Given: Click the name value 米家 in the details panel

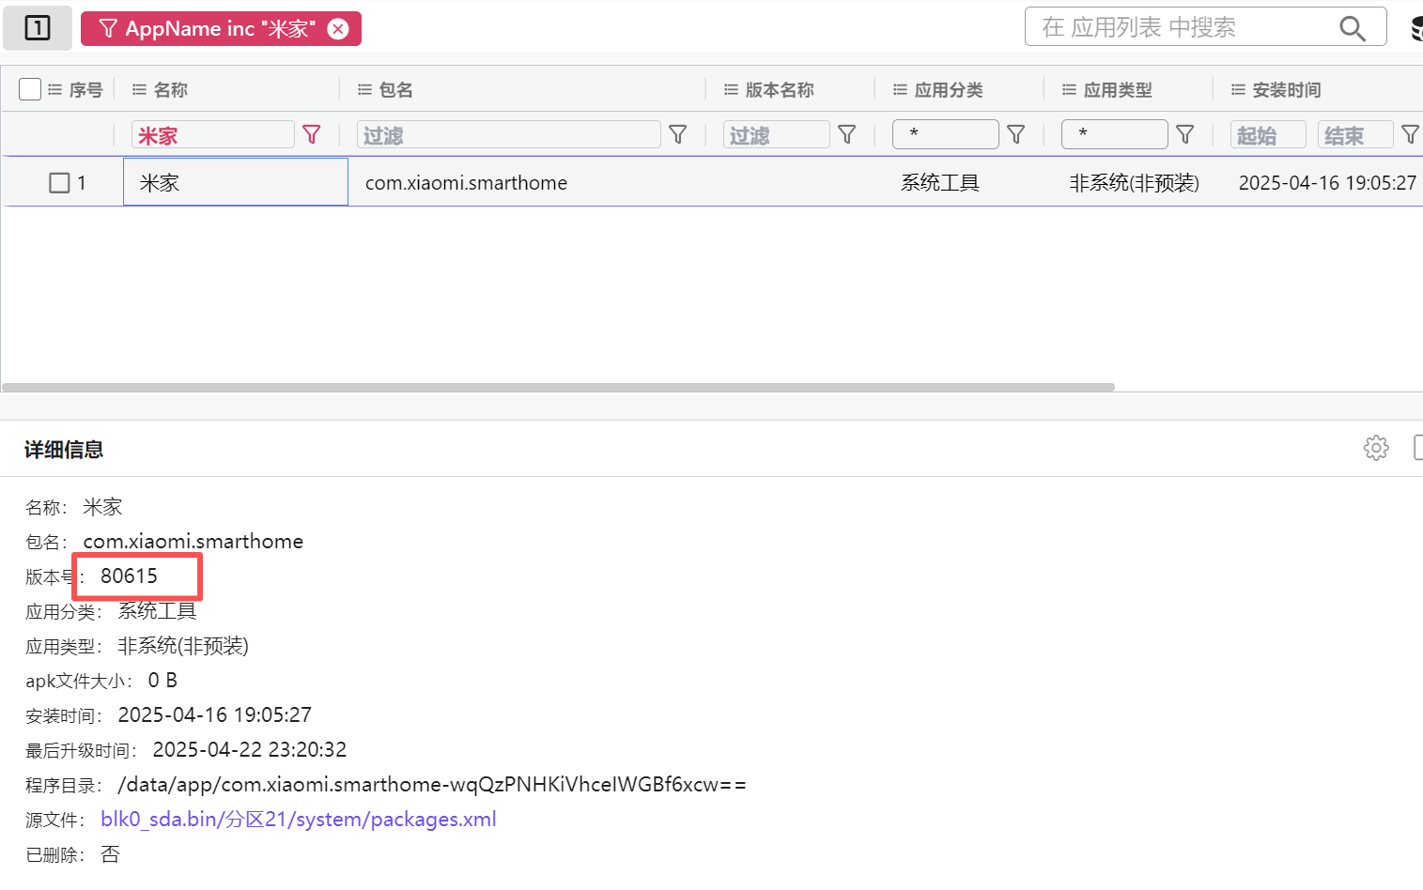Looking at the screenshot, I should pos(102,507).
